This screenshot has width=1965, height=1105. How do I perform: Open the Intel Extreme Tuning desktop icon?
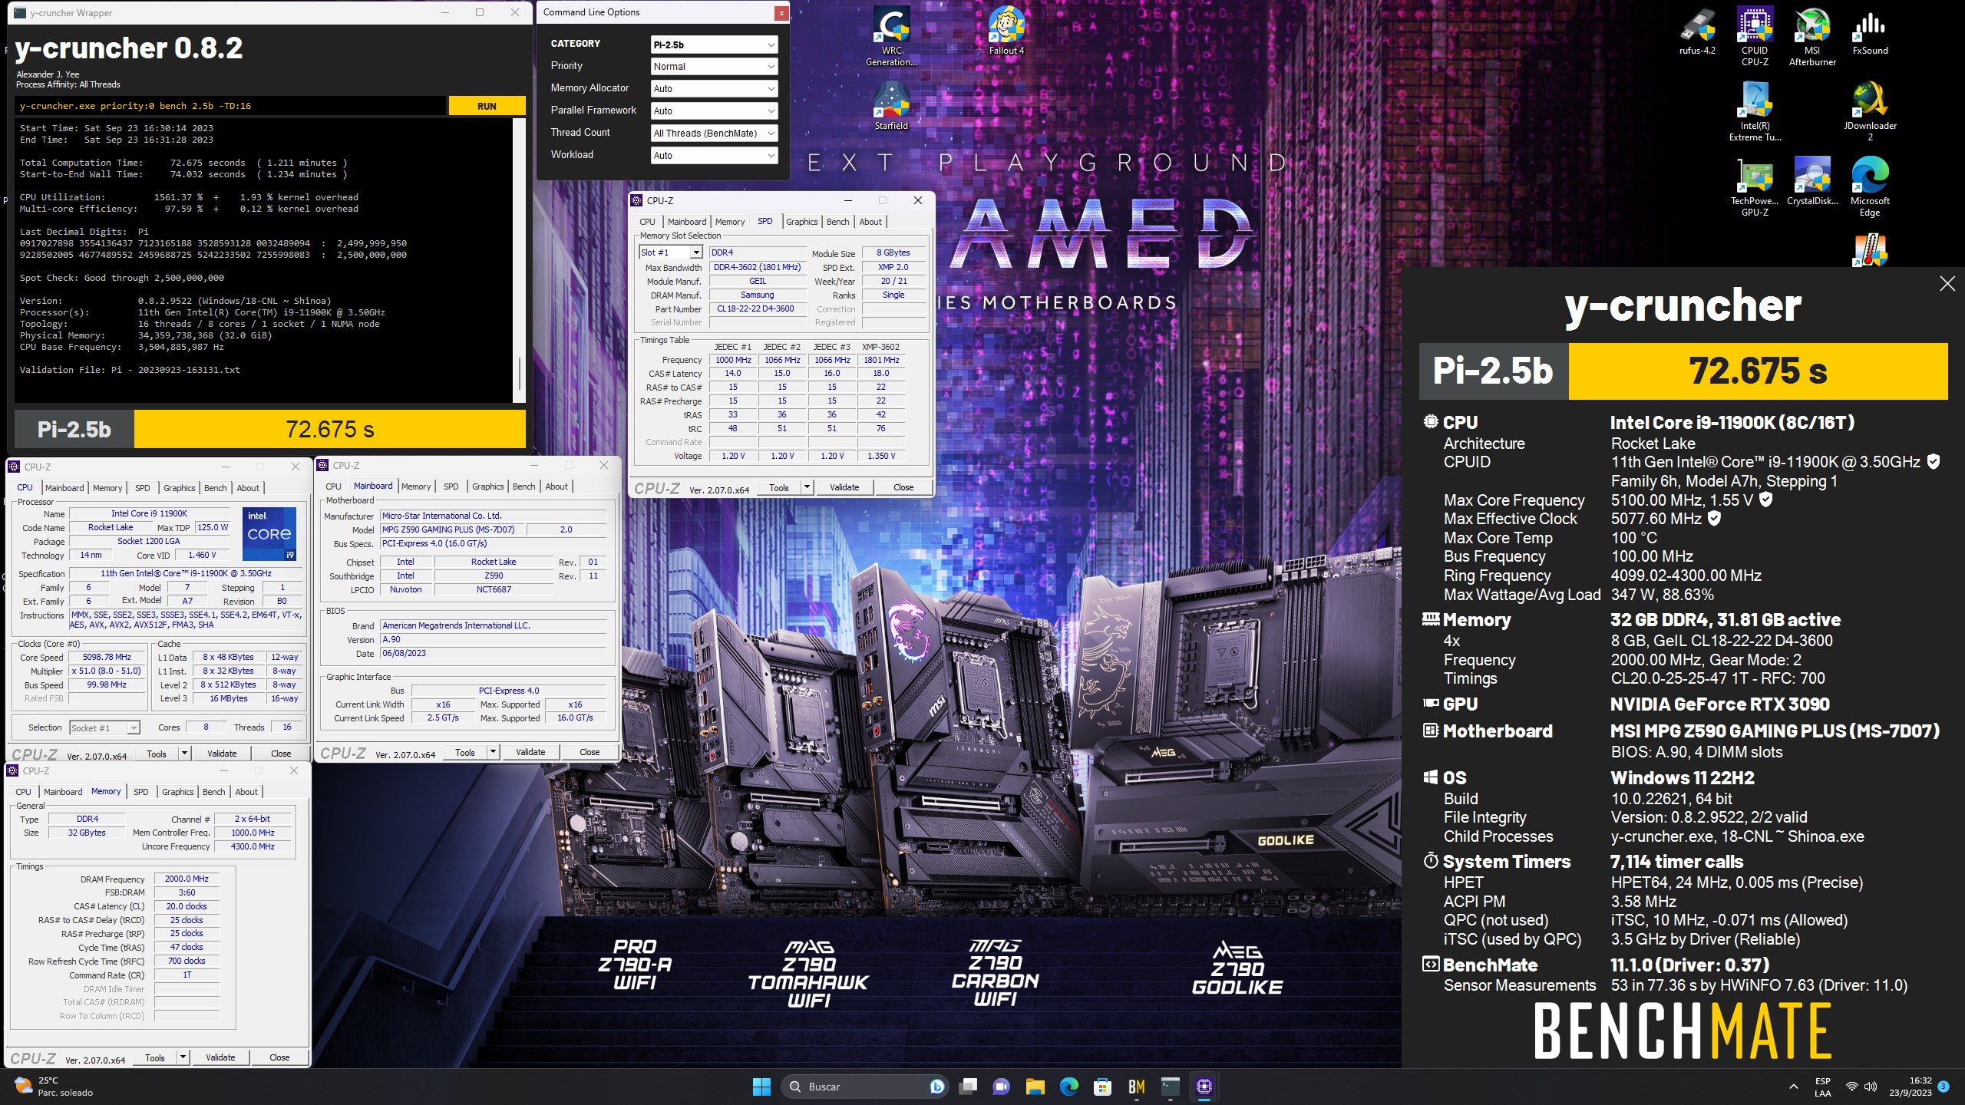point(1755,111)
